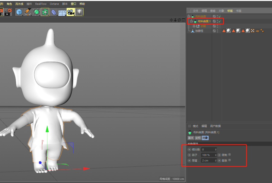
Task: Expand the 衣服 object node
Action: coord(194,26)
